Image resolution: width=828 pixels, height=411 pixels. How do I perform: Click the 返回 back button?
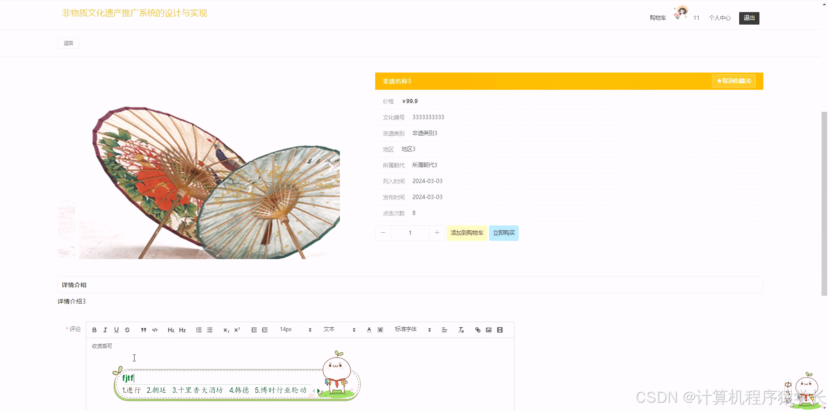tap(68, 43)
